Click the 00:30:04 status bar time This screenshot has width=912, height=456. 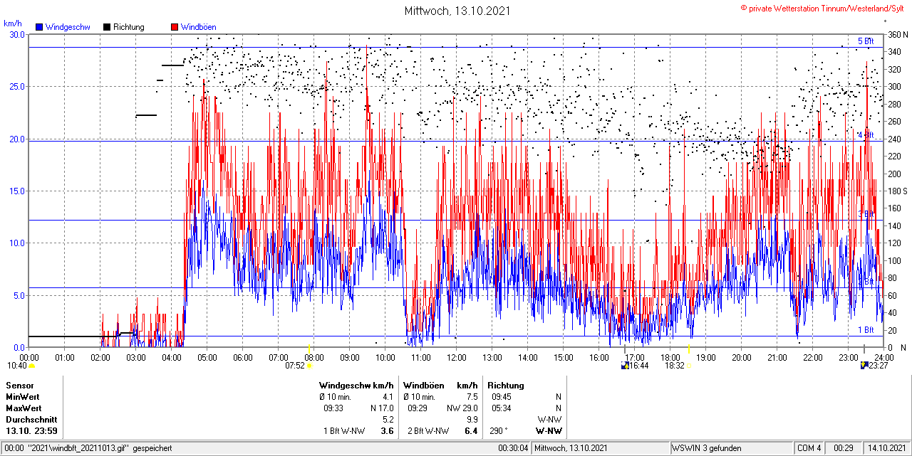click(x=513, y=448)
